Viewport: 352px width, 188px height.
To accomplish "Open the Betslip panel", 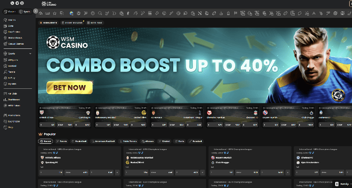I will click(x=342, y=184).
